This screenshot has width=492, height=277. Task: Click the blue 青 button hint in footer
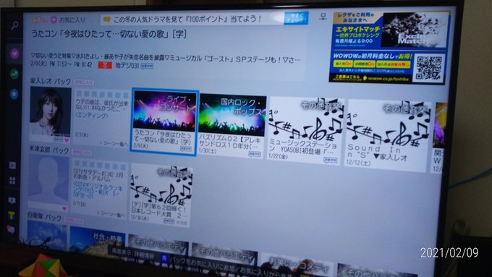point(164,259)
